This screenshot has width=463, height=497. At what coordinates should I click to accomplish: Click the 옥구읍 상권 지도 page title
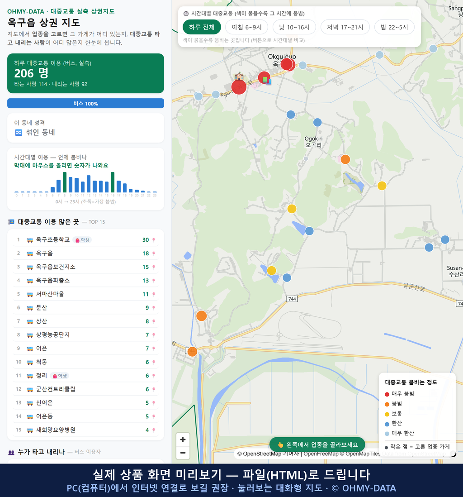44,23
